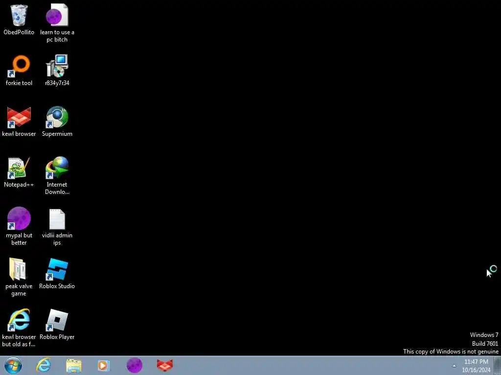Launch the purple Mypal browser from taskbar
Image resolution: width=501 pixels, height=375 pixels.
click(135, 365)
